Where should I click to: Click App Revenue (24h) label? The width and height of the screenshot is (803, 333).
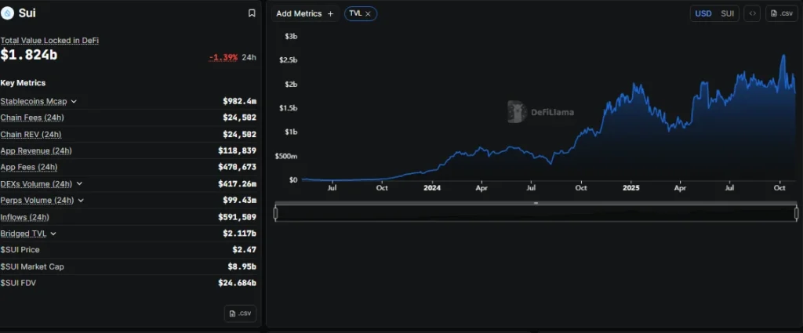[36, 151]
